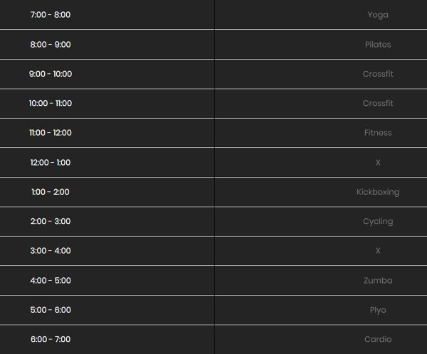The height and width of the screenshot is (354, 427).
Task: Select the 2:00 - 3:00 time slot
Action: (51, 222)
